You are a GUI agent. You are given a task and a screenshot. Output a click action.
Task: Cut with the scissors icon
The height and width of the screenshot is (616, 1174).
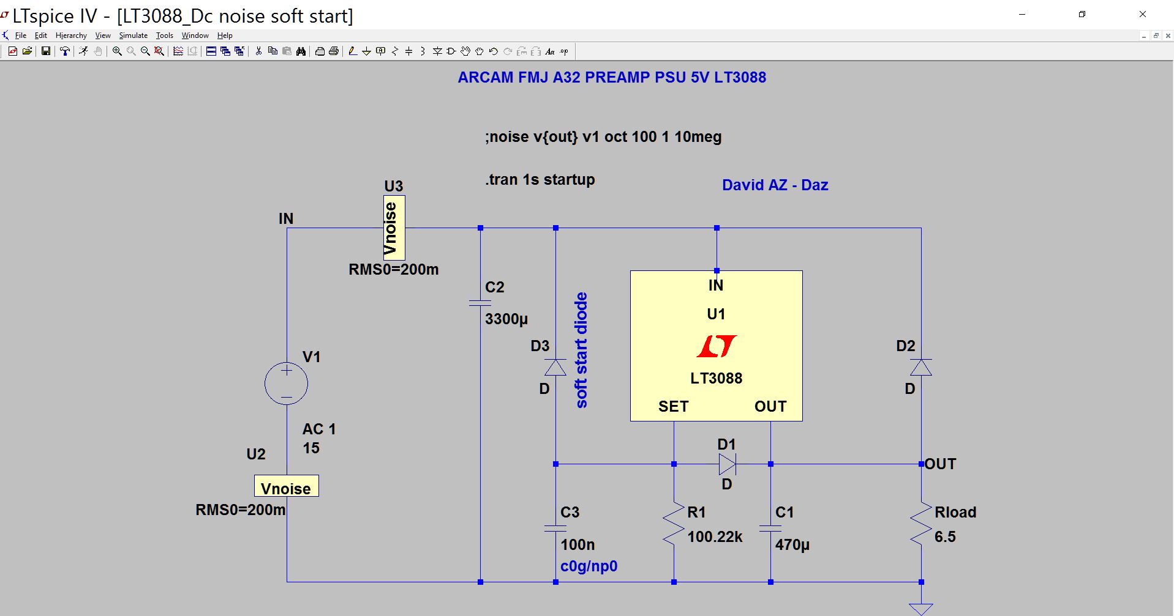tap(258, 51)
